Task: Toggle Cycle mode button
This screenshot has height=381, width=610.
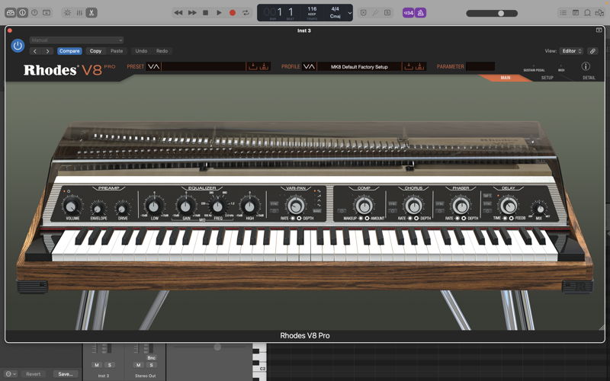Action: click(x=246, y=13)
